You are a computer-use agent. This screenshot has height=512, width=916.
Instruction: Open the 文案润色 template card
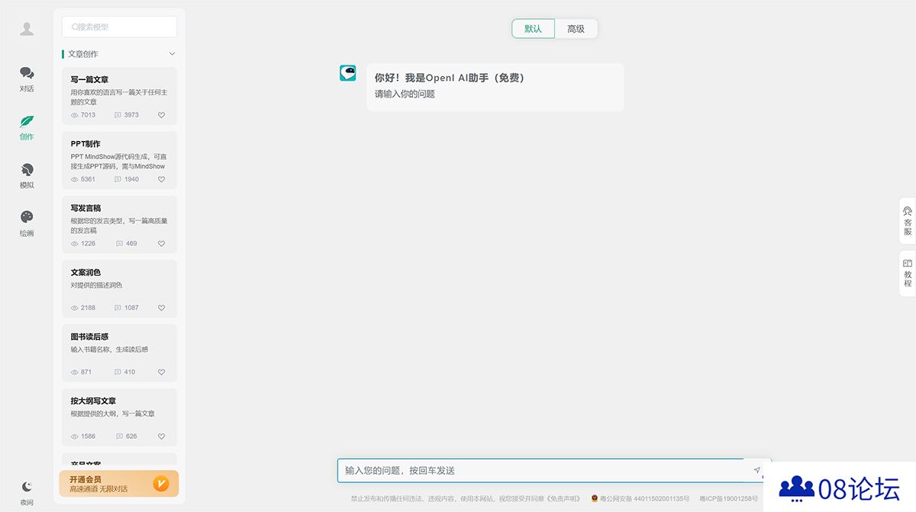(x=119, y=289)
